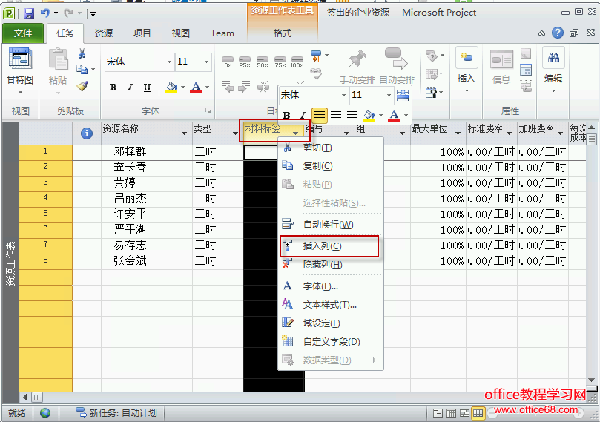Click the Outdent task arrow icon
The height and width of the screenshot is (422, 600).
tap(227, 87)
